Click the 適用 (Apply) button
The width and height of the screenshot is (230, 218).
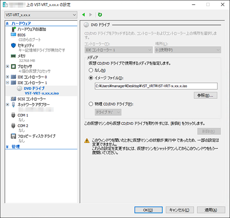point(211,210)
